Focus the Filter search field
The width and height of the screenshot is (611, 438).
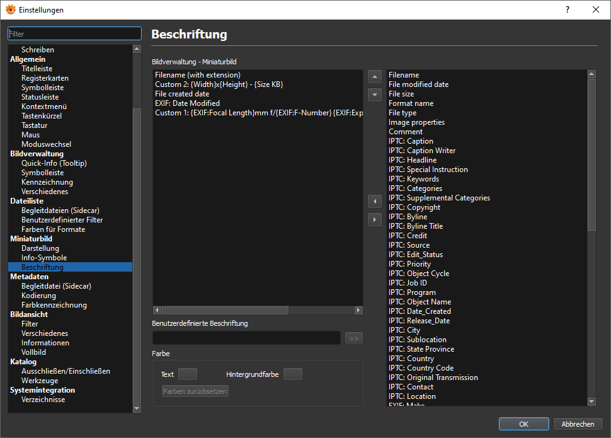coord(74,33)
